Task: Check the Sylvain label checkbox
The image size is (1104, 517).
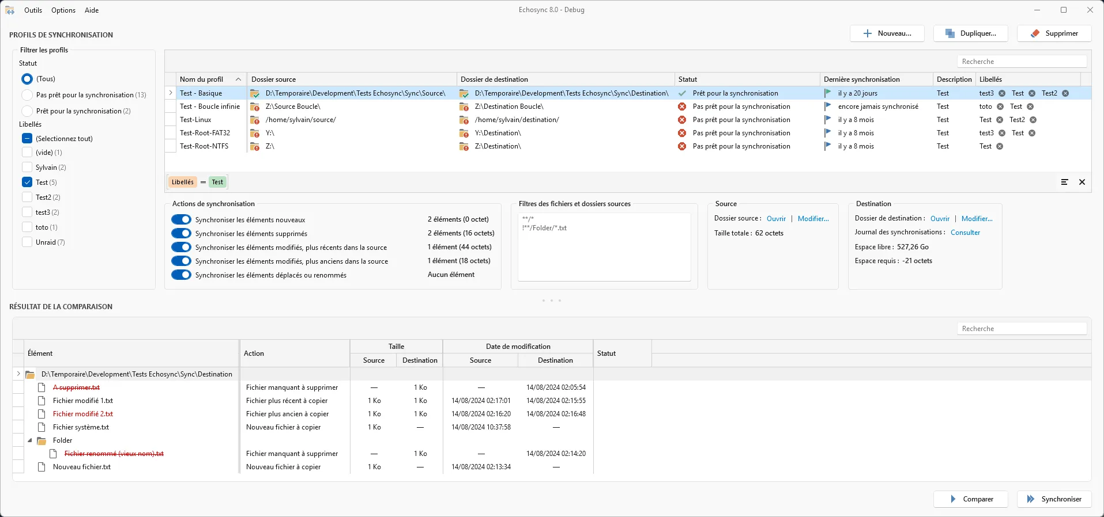Action: pos(27,168)
